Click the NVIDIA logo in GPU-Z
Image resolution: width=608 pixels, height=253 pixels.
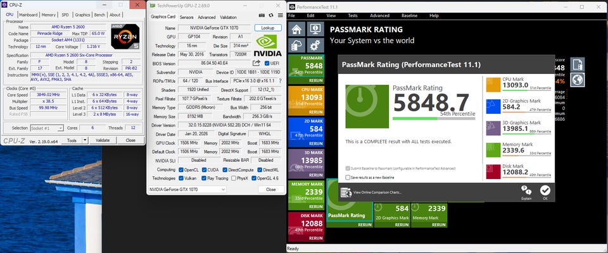(267, 46)
